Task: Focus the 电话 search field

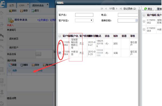Action: click(x=128, y=15)
